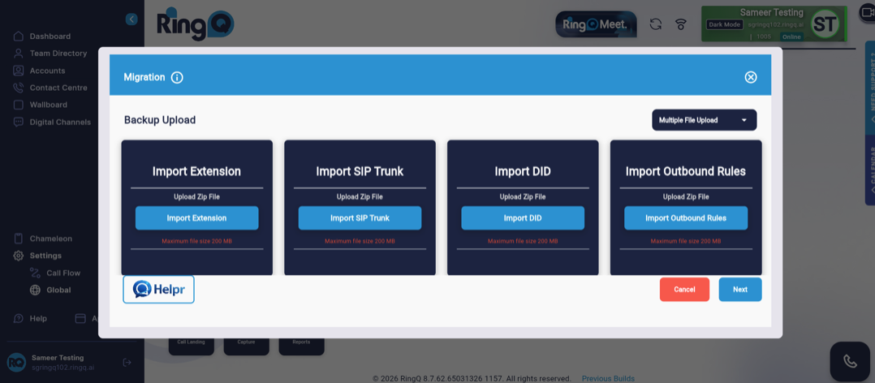Click the Online status badge
This screenshot has height=383, width=875.
[791, 37]
